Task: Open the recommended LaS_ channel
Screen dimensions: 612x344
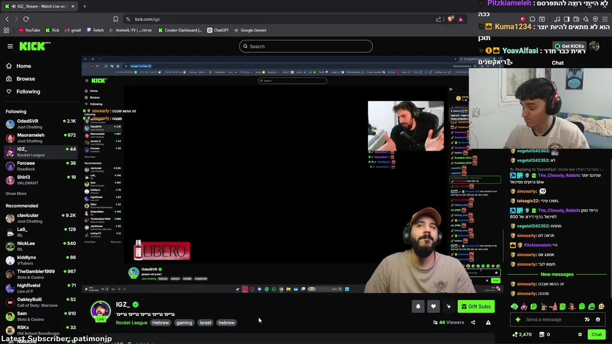Action: (x=41, y=232)
